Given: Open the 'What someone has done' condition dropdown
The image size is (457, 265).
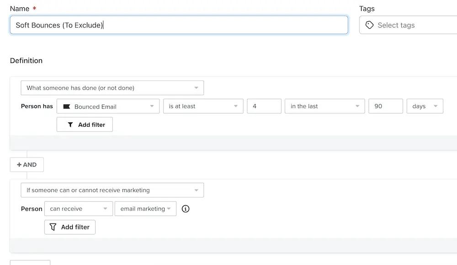Looking at the screenshot, I should (112, 88).
